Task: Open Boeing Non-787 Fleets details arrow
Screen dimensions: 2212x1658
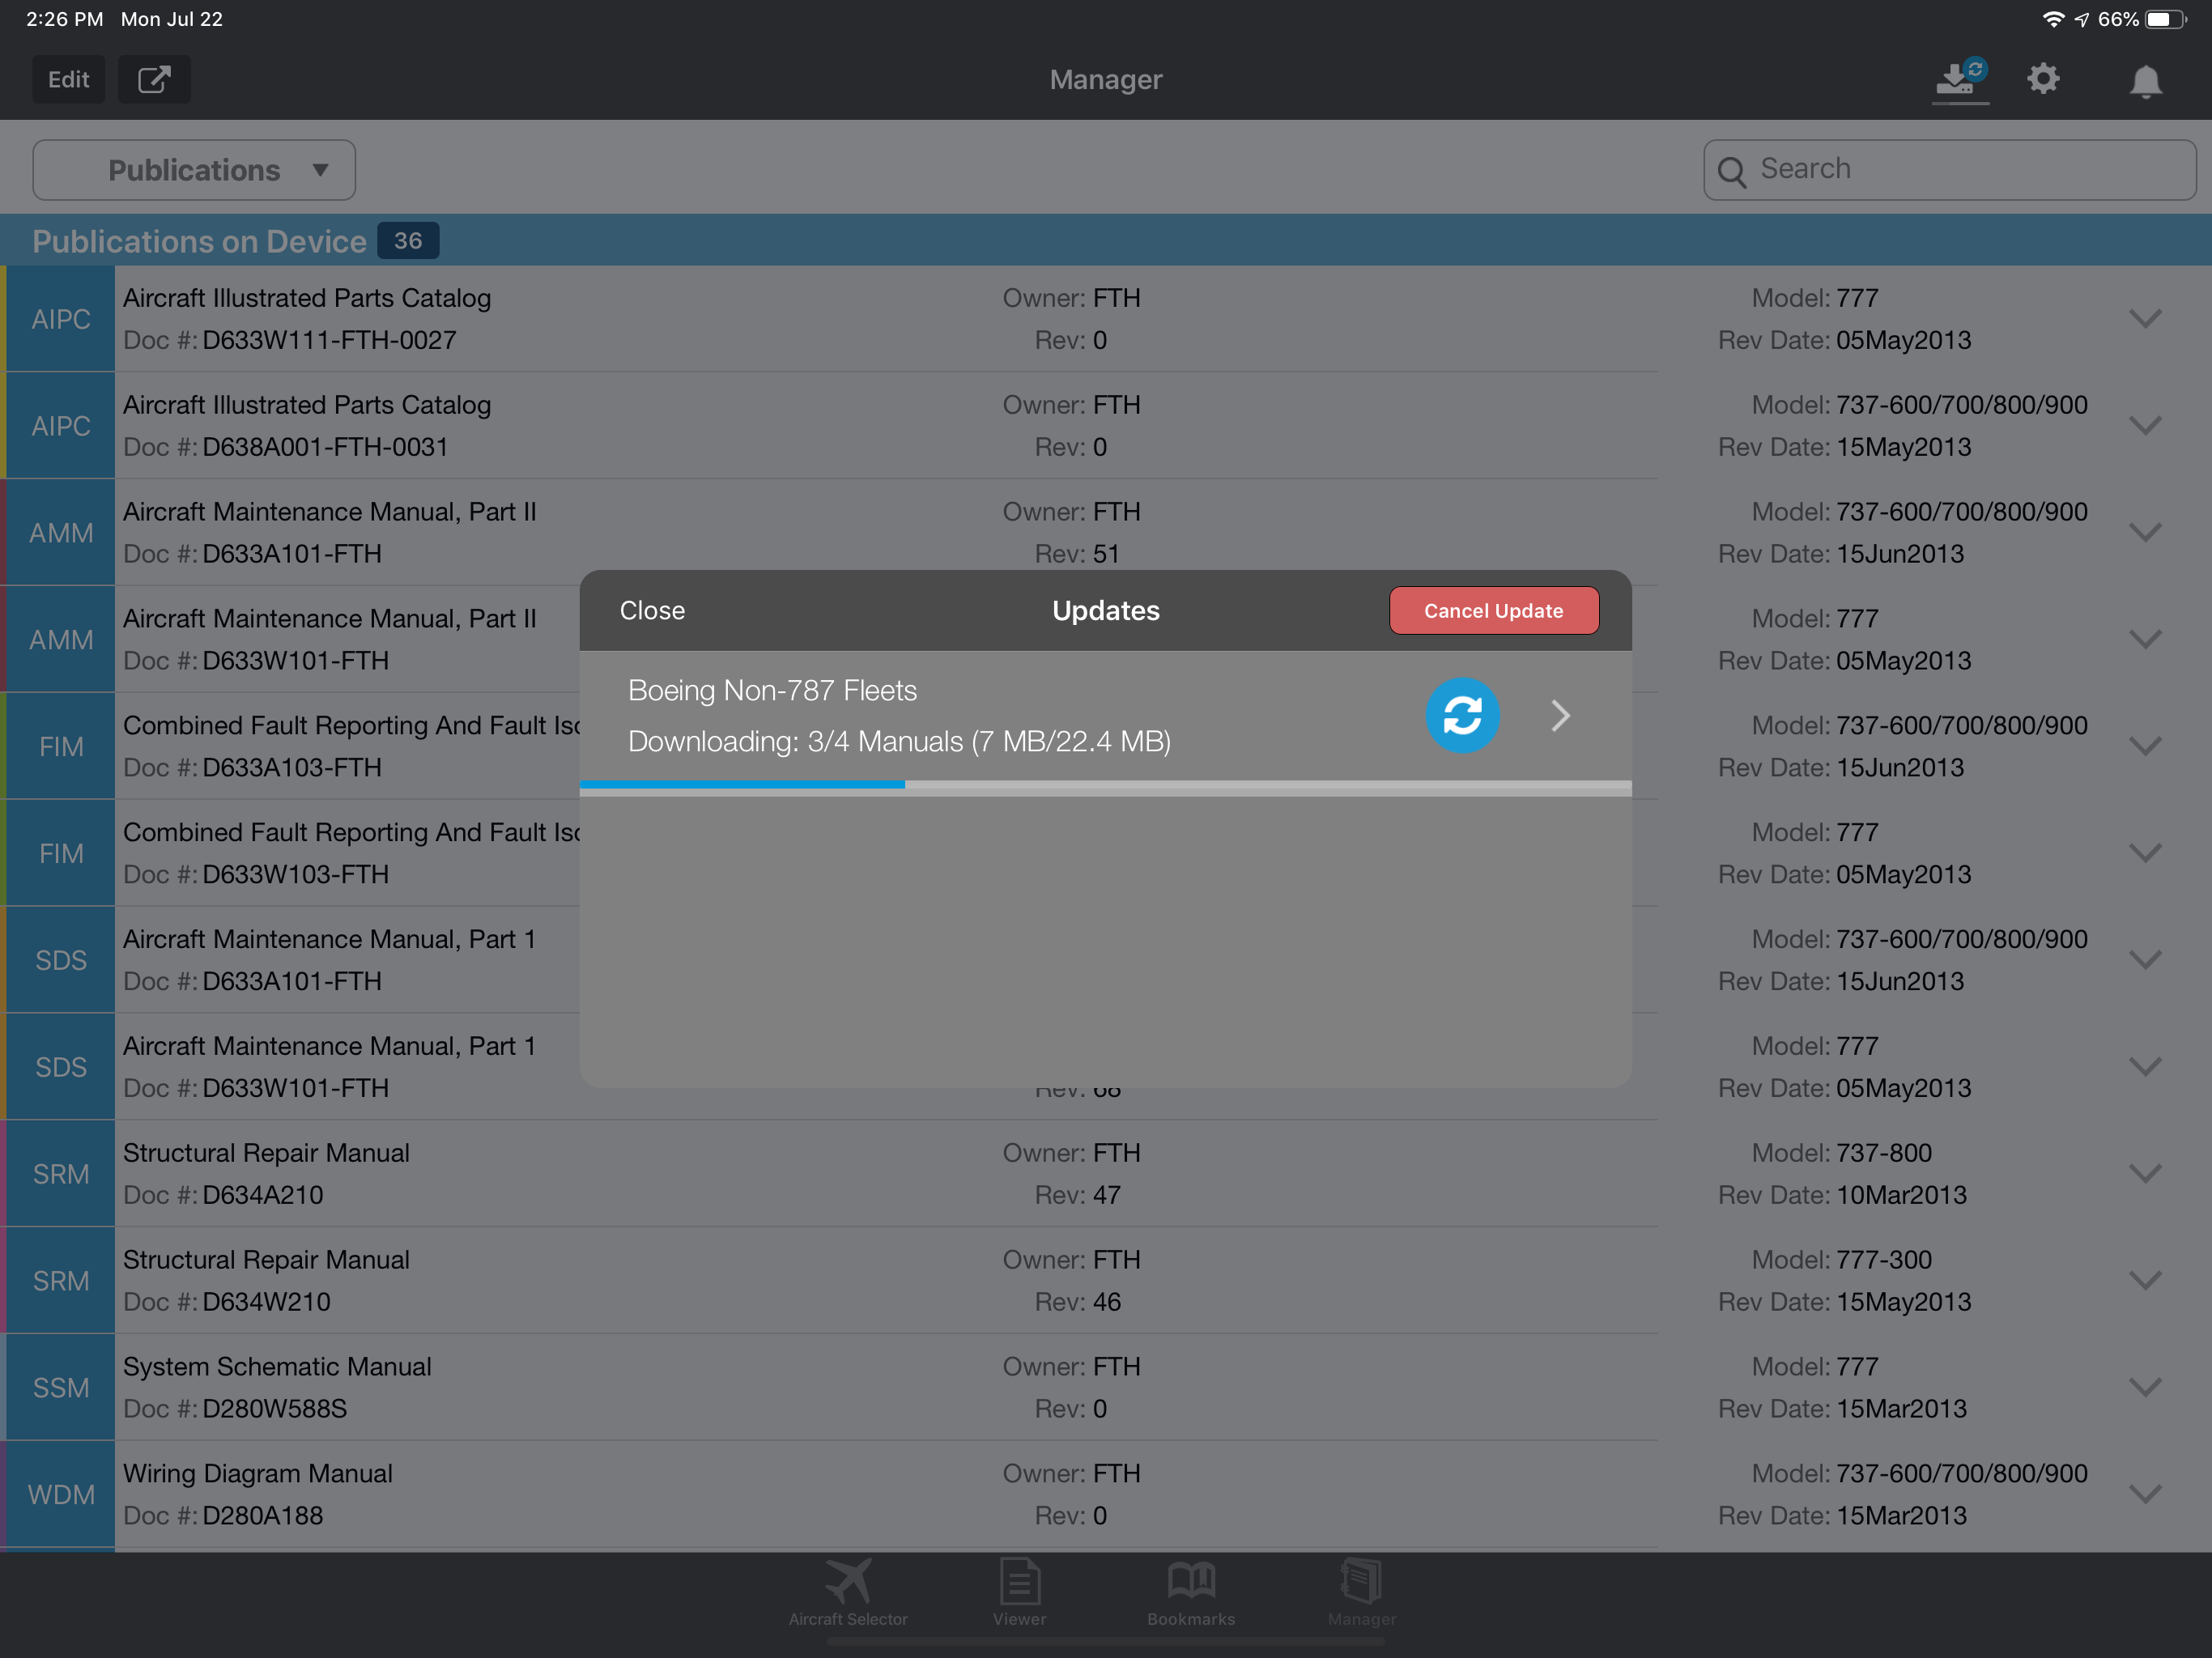Action: (1560, 716)
